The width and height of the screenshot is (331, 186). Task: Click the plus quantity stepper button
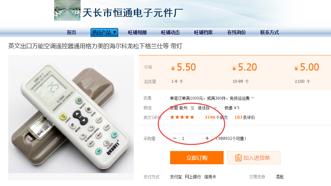point(207,138)
